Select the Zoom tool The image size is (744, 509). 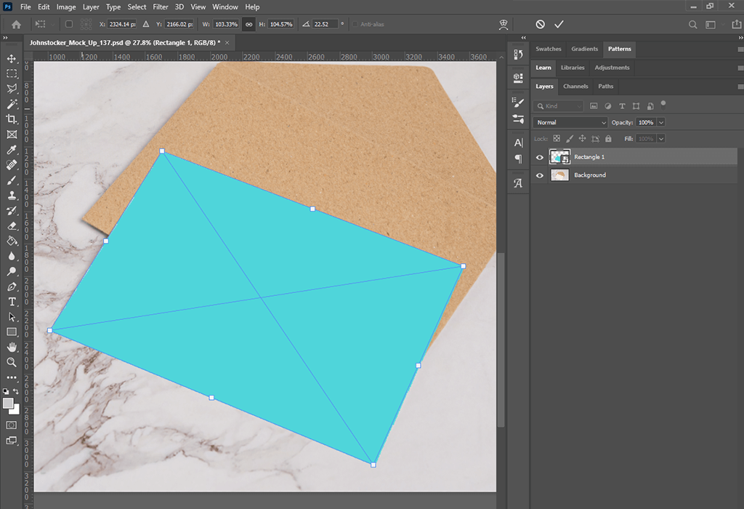coord(12,362)
